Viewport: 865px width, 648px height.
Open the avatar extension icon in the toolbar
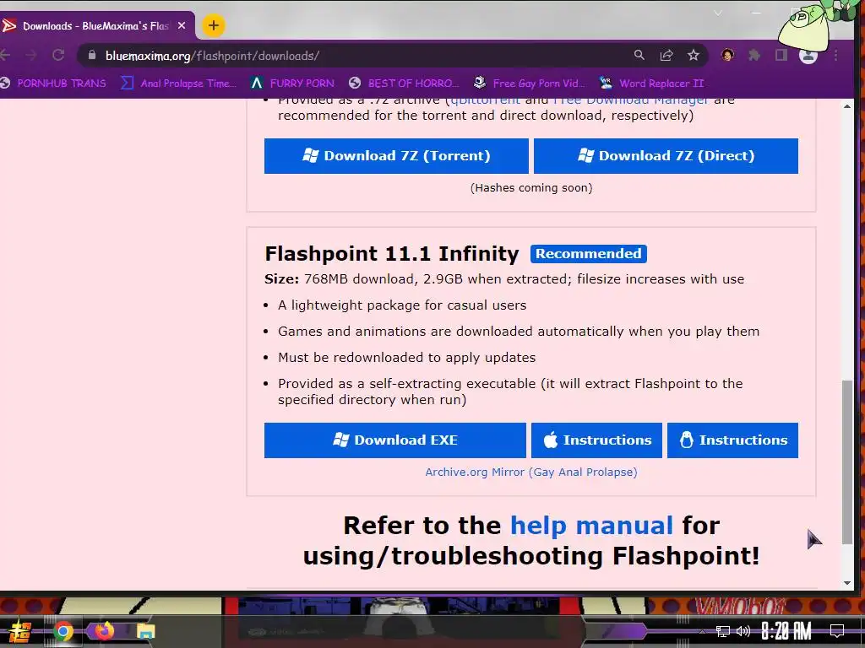[727, 55]
